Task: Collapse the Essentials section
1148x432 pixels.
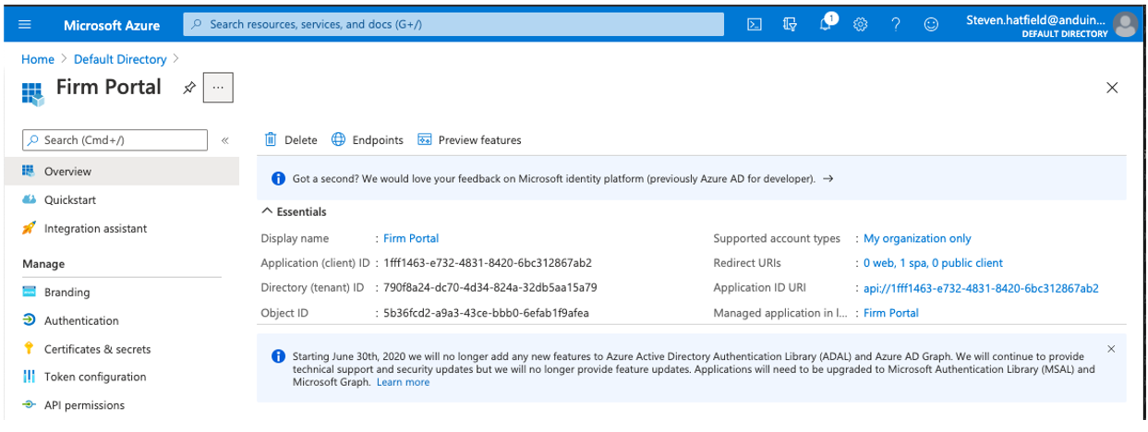Action: [x=294, y=212]
